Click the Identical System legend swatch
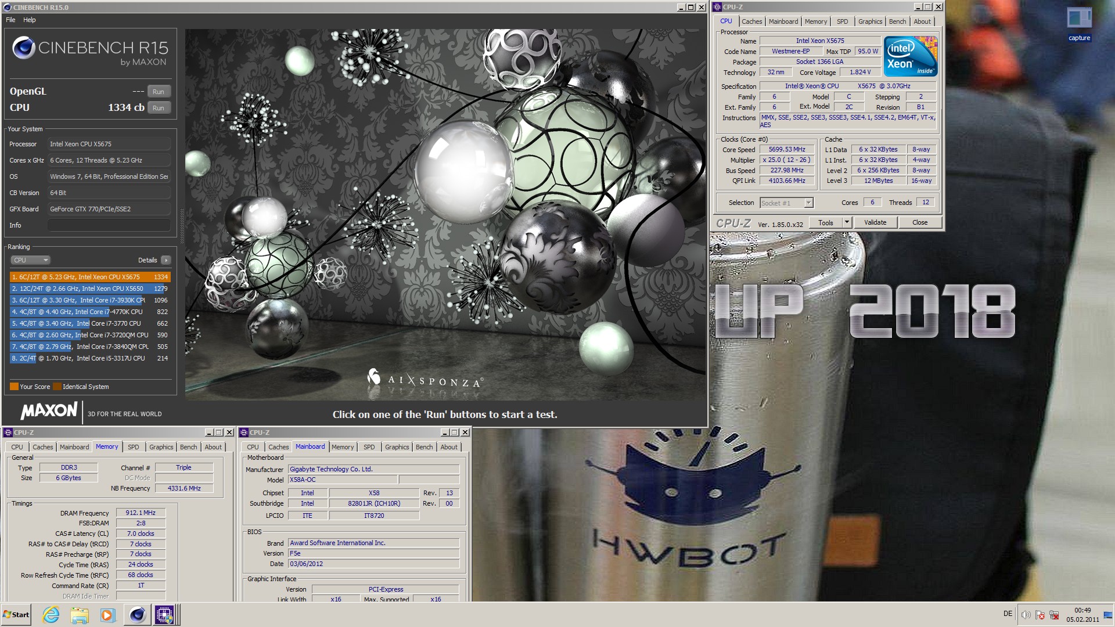The width and height of the screenshot is (1115, 627). coord(57,387)
